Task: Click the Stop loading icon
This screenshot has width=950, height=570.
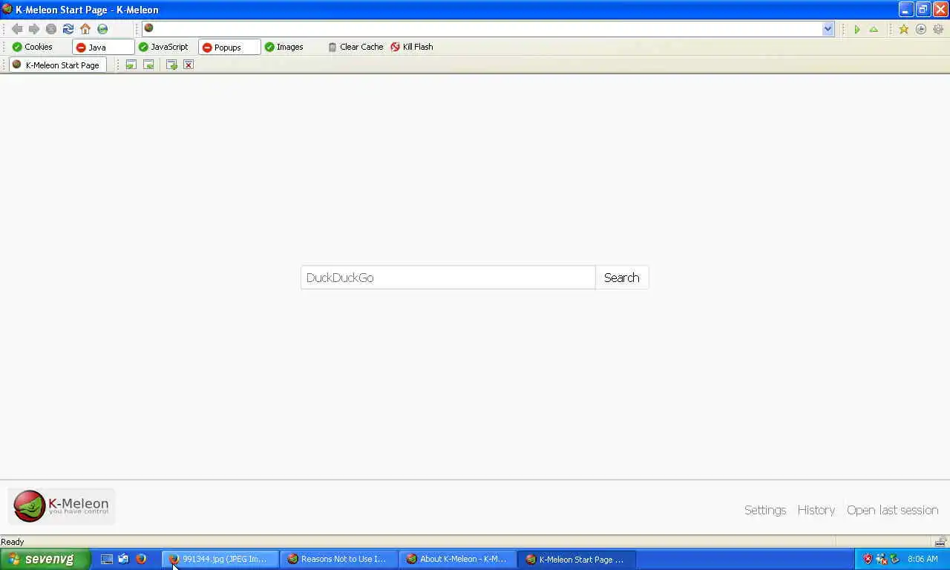Action: (x=50, y=29)
